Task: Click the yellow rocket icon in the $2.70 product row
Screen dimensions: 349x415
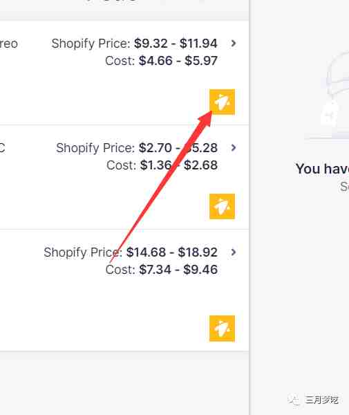Action: 222,206
